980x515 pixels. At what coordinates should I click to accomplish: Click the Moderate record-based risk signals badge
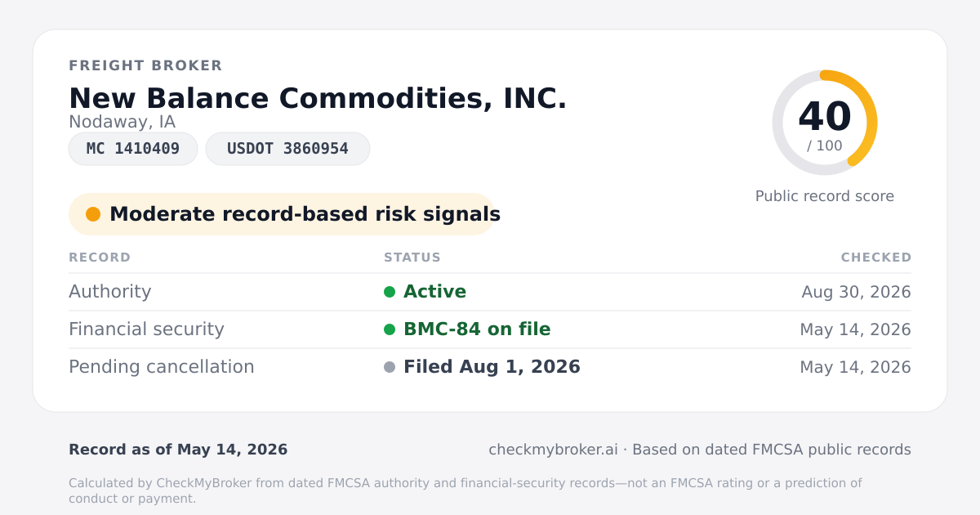pos(282,214)
